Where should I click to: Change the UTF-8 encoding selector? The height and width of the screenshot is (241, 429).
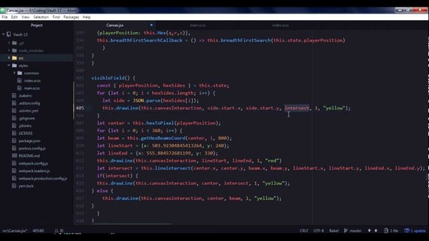[x=318, y=230]
